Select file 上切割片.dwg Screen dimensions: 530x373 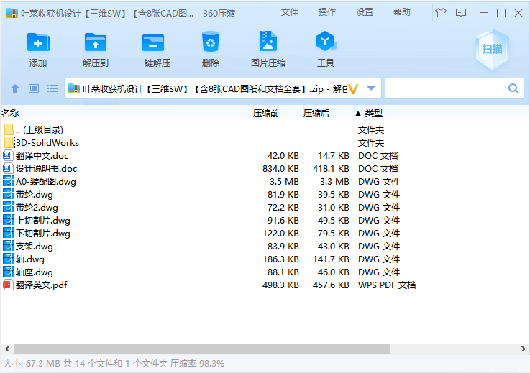click(265, 221)
